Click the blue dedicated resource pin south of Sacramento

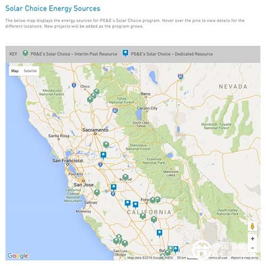tap(103, 155)
